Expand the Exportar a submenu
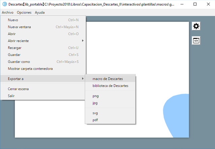Image resolution: width=215 pixels, height=149 pixels. click(x=43, y=79)
